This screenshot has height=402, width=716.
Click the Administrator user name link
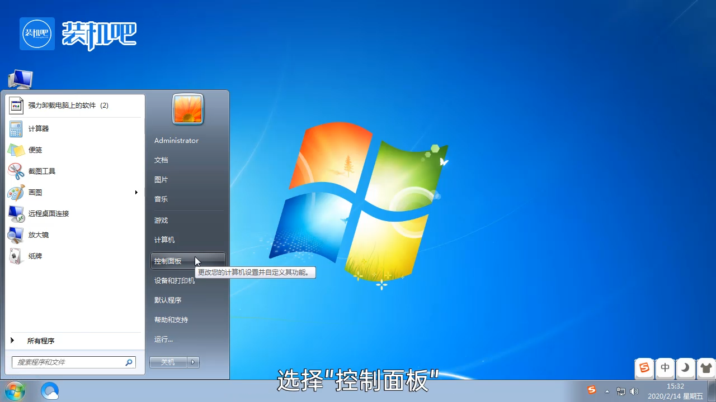(176, 141)
